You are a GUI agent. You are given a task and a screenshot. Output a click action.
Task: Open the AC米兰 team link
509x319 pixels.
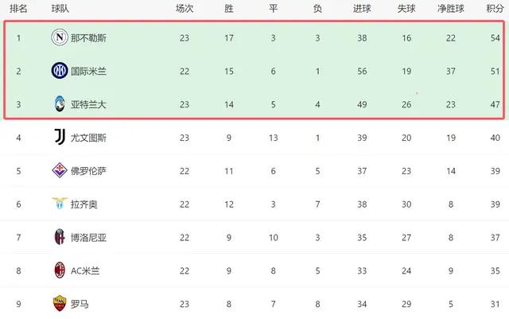(x=86, y=270)
